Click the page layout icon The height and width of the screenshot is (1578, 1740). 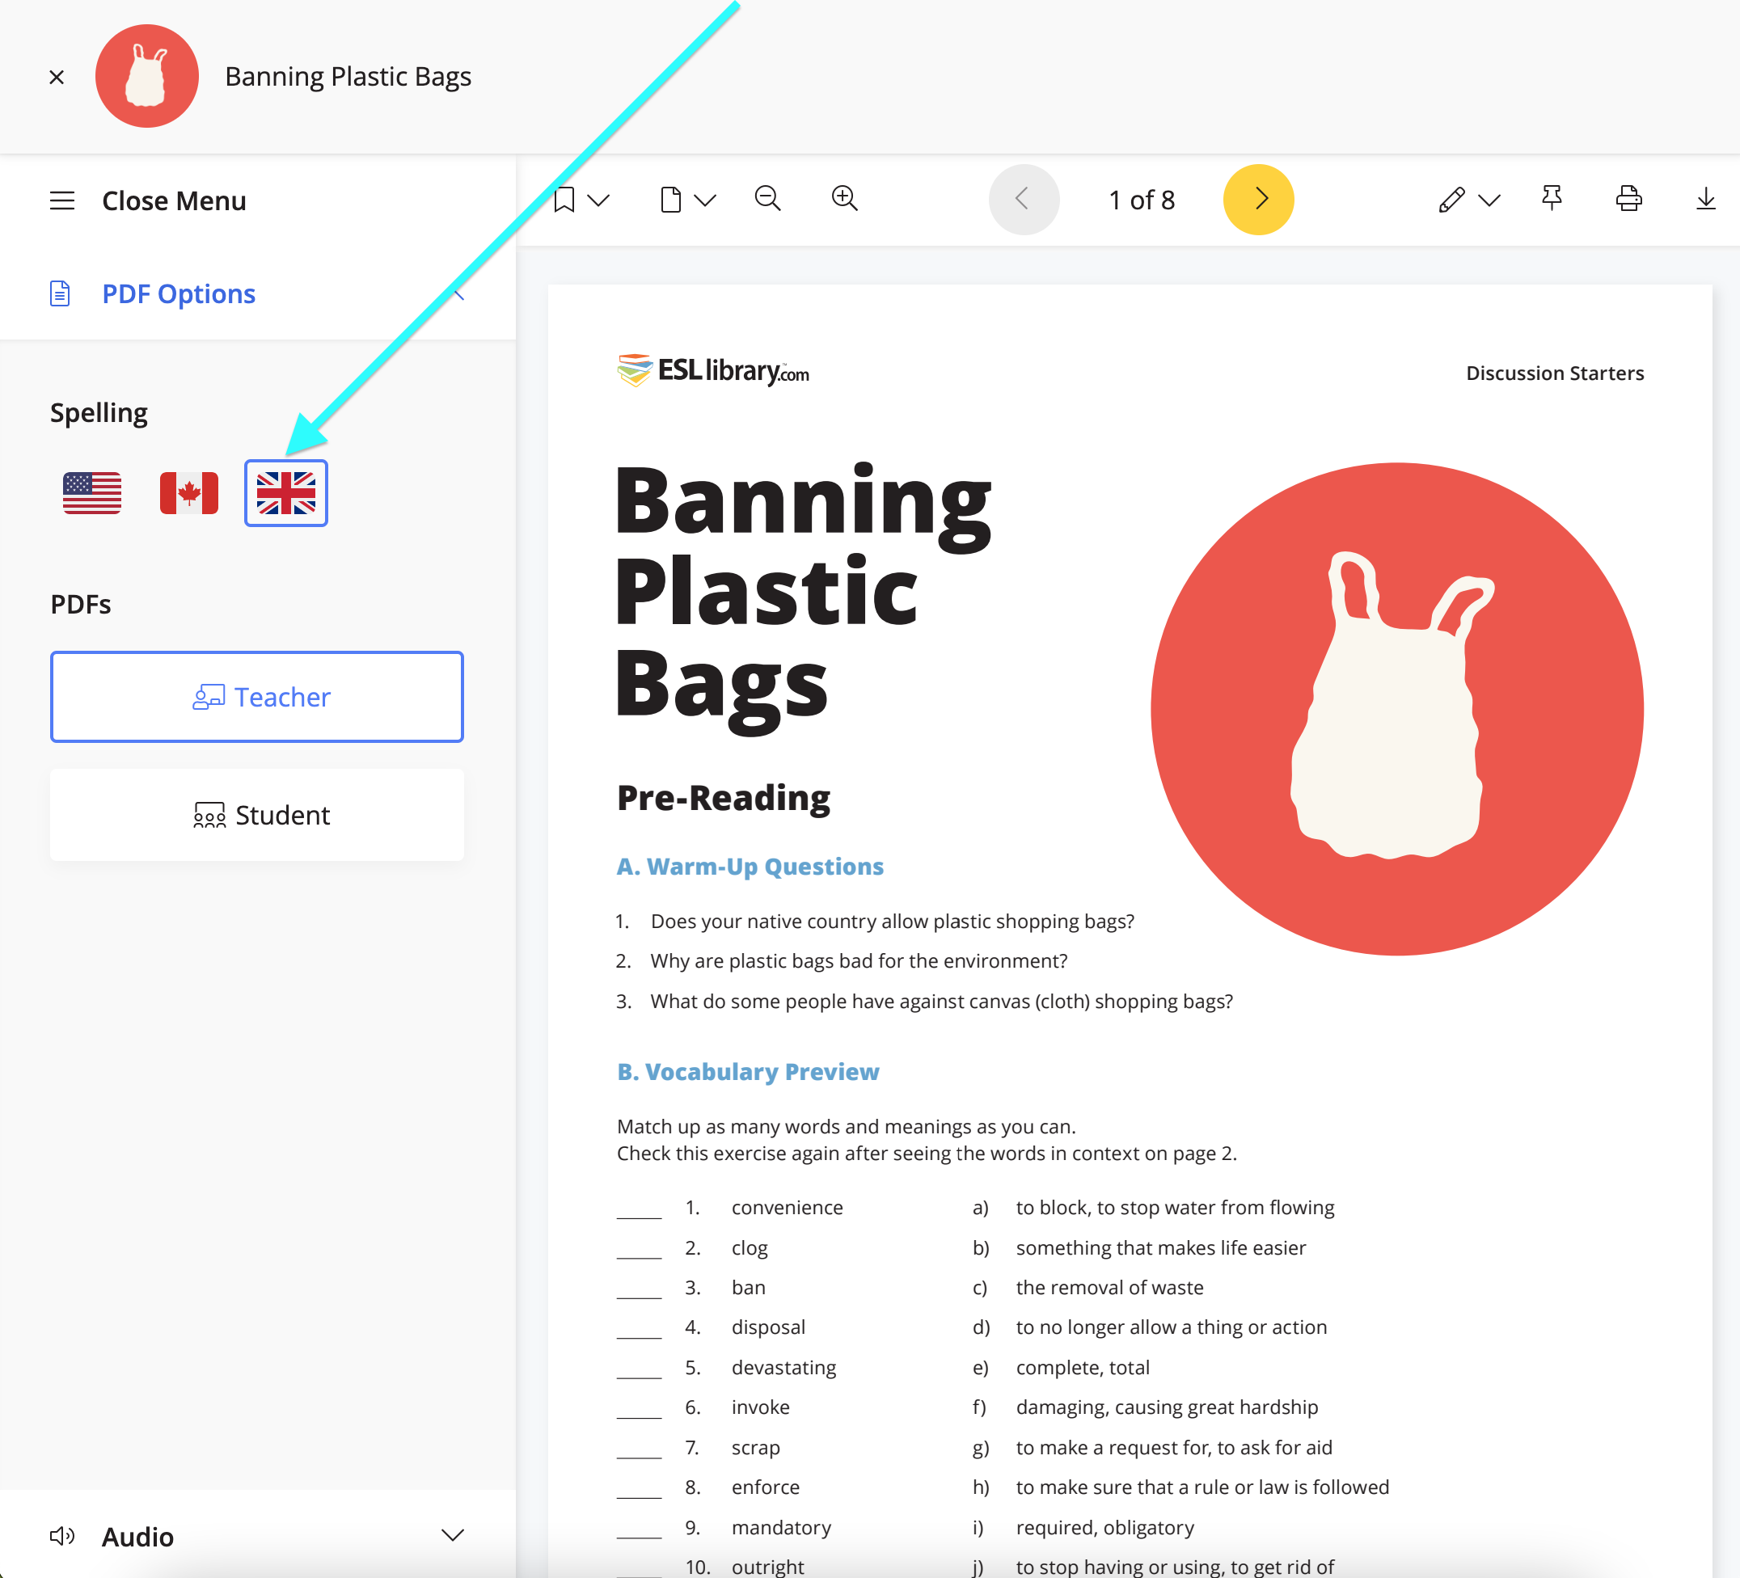[x=670, y=200]
